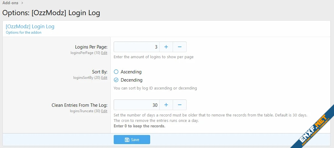Image resolution: width=334 pixels, height=148 pixels.
Task: Click minus button for Clean Entries From The Log
Action: [x=180, y=105]
